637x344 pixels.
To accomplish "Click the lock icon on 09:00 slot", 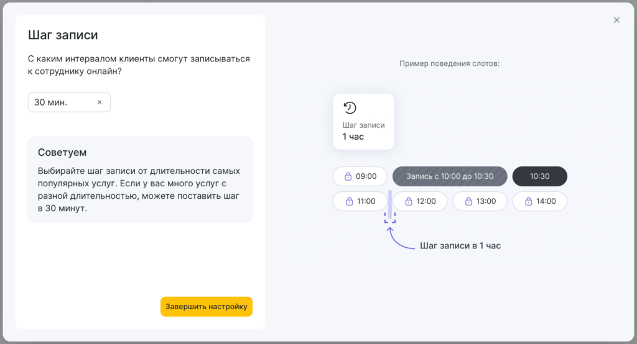I will [348, 176].
